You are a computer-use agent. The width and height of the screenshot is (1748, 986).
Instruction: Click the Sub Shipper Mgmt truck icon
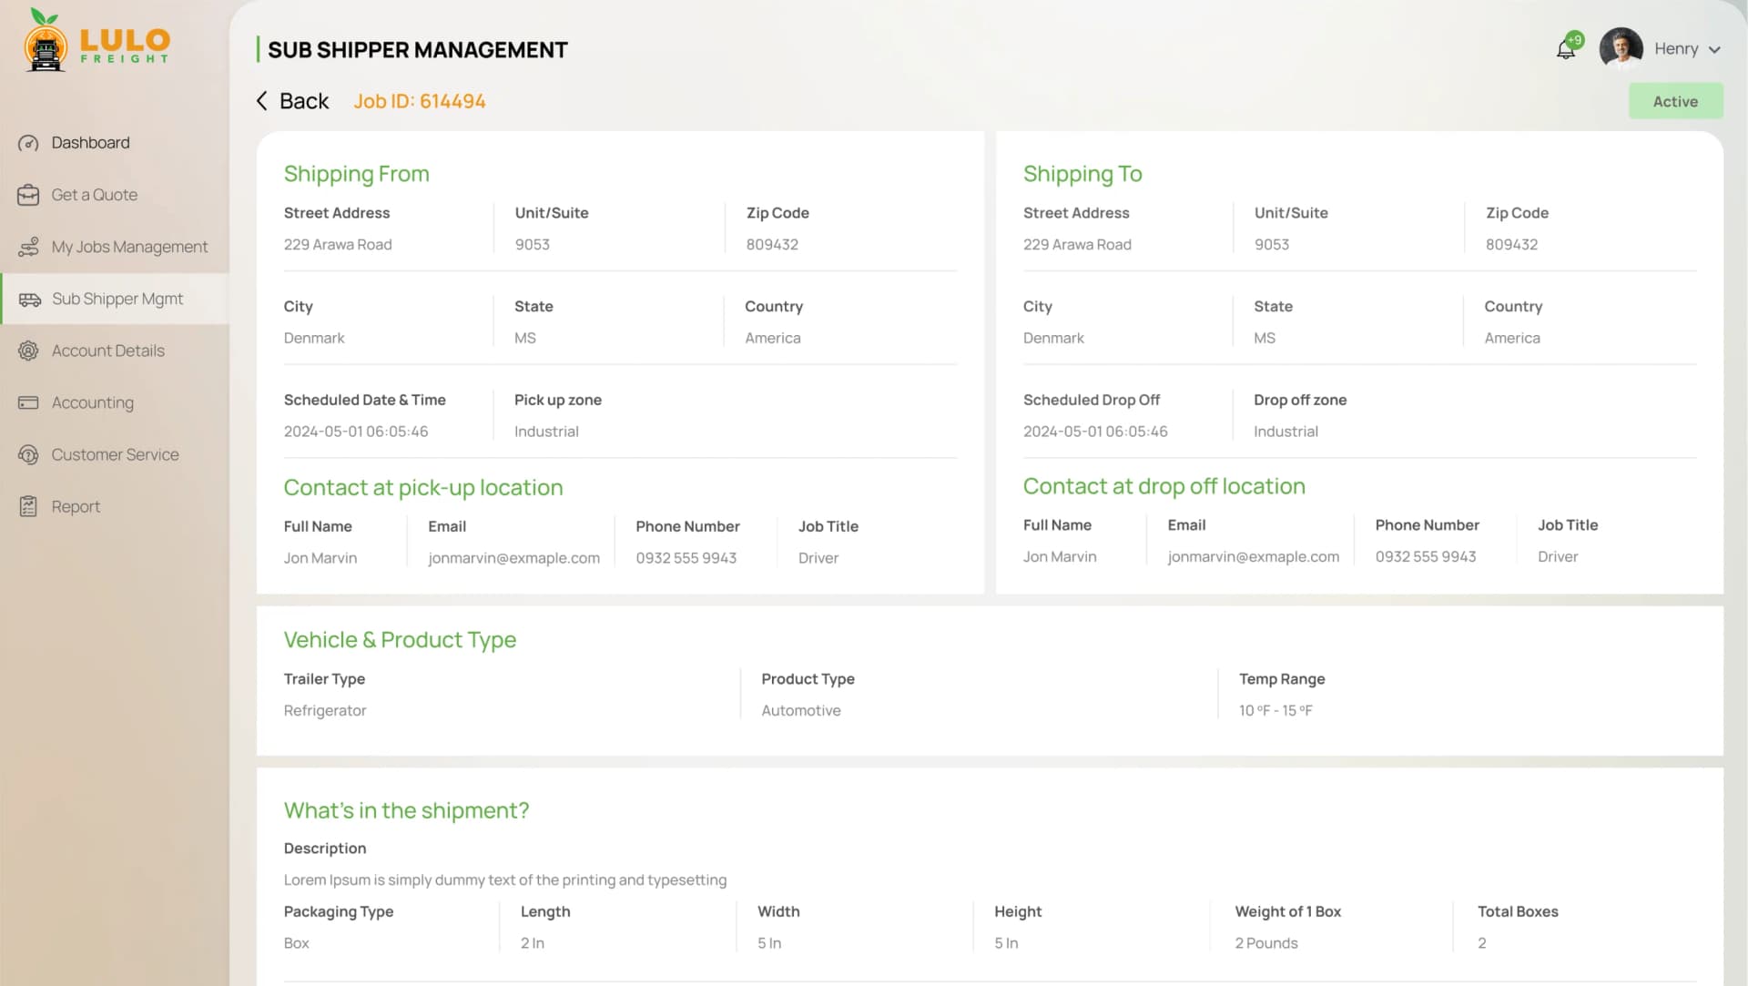click(x=30, y=300)
